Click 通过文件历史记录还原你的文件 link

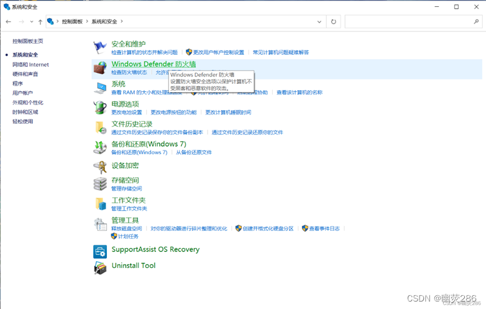[247, 132]
